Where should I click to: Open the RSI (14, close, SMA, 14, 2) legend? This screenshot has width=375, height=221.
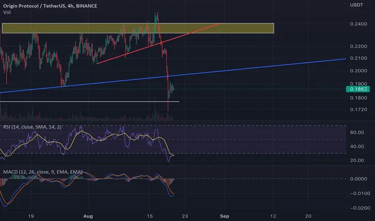tap(32, 127)
